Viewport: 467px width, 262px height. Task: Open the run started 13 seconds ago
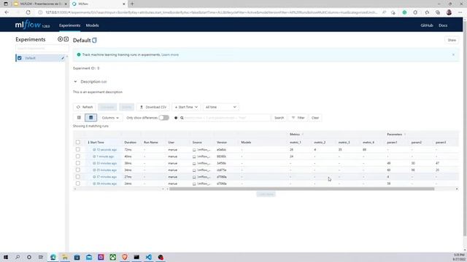coord(107,150)
